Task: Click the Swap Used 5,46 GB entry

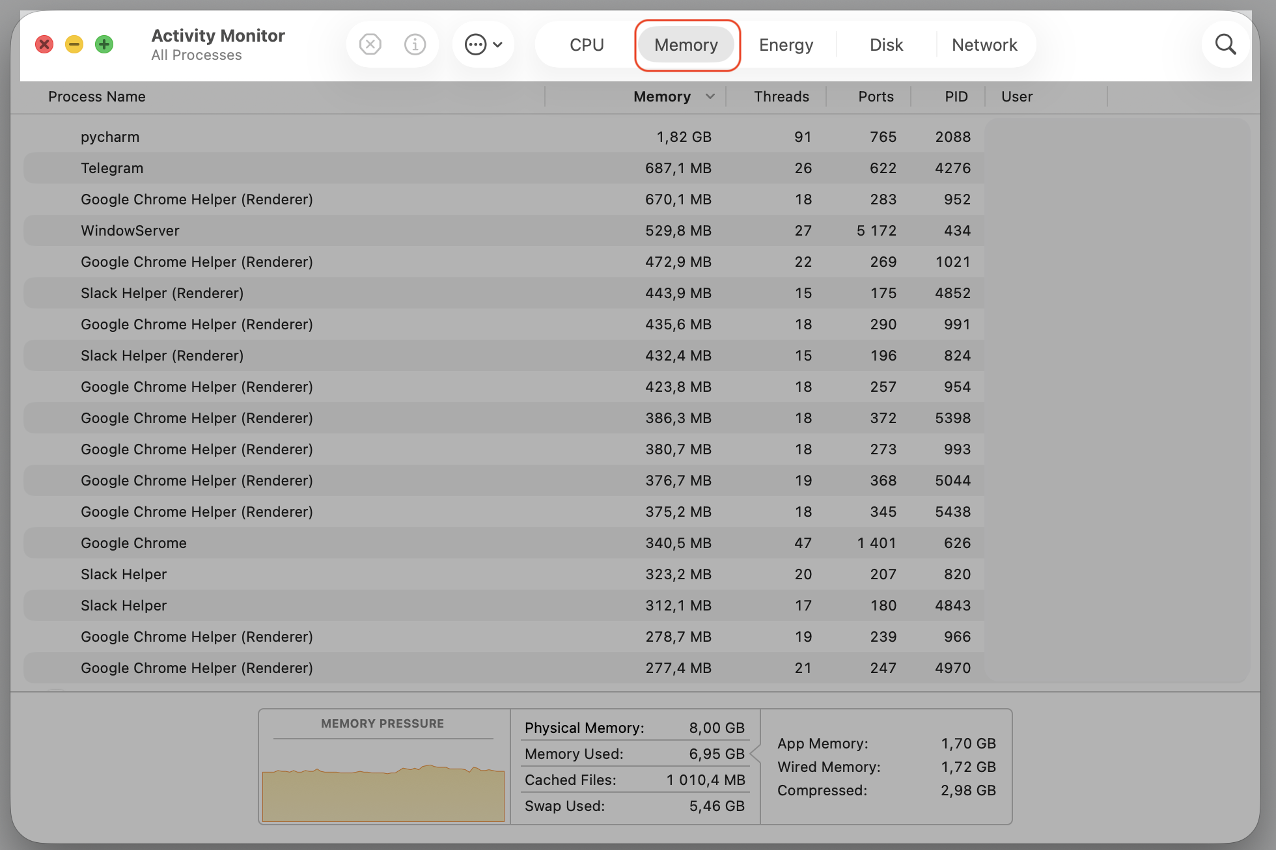Action: (635, 806)
